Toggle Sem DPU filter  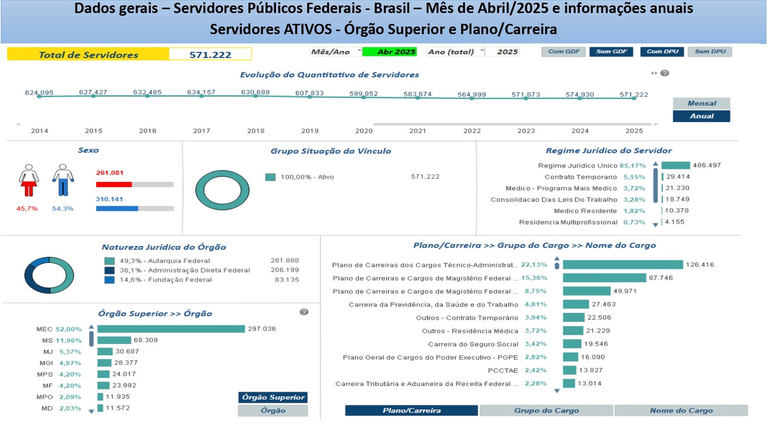pos(710,52)
